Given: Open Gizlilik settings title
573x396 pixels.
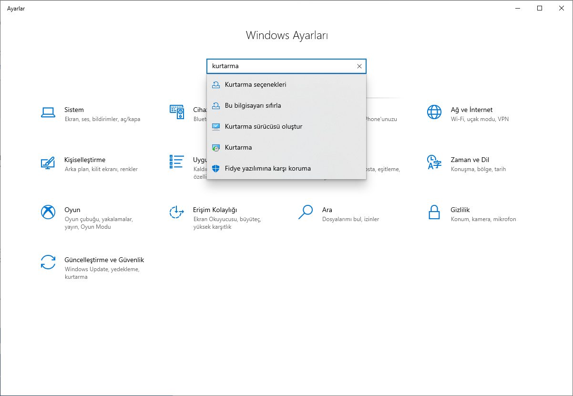Looking at the screenshot, I should coord(460,210).
